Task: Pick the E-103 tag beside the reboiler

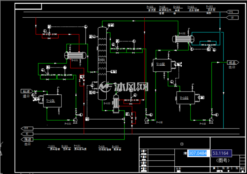Action: (107, 103)
